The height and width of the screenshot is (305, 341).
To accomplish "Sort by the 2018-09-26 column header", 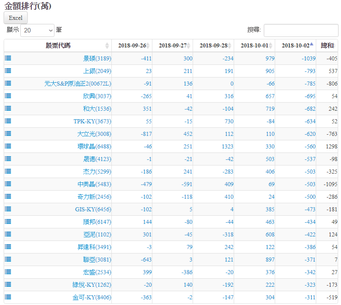I will [x=132, y=45].
